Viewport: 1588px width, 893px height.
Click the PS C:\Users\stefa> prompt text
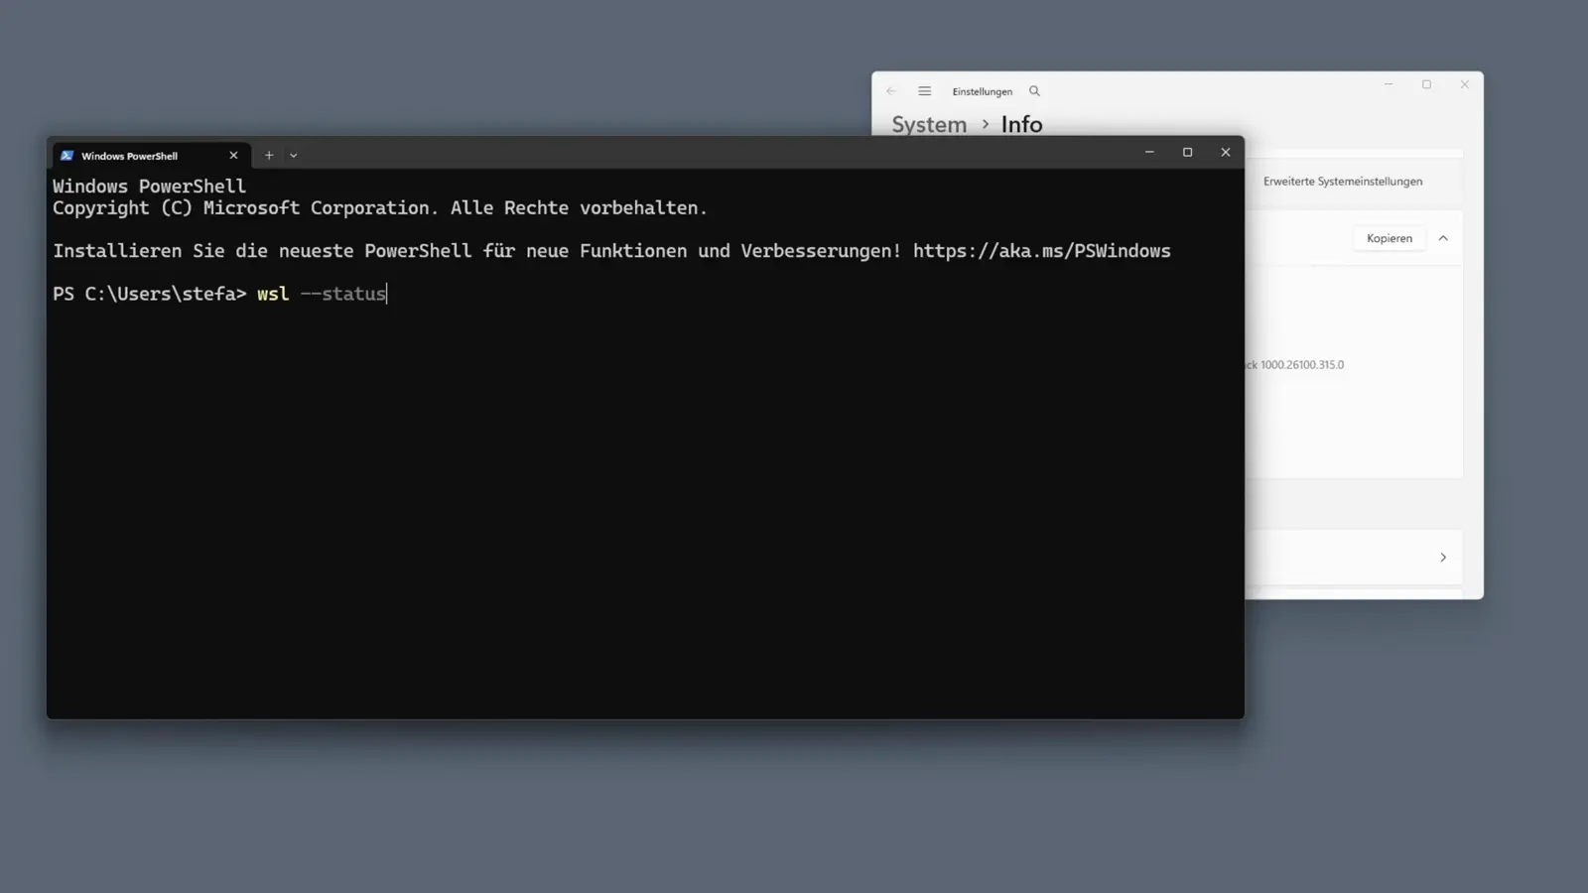tap(150, 294)
